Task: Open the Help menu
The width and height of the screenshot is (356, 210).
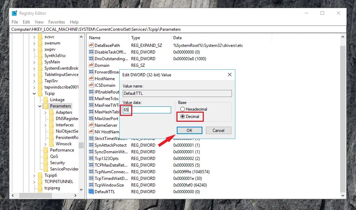Action: tap(74, 22)
